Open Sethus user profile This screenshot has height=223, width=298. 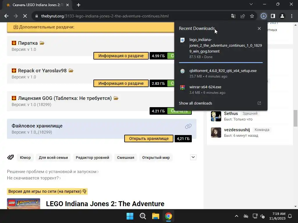pos(231,114)
